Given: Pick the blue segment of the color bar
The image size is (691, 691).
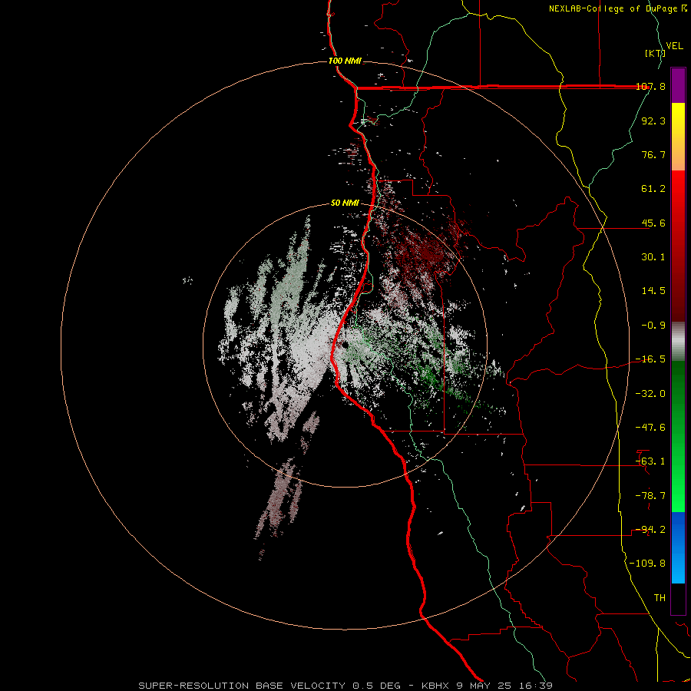Looking at the screenshot, I should 678,547.
